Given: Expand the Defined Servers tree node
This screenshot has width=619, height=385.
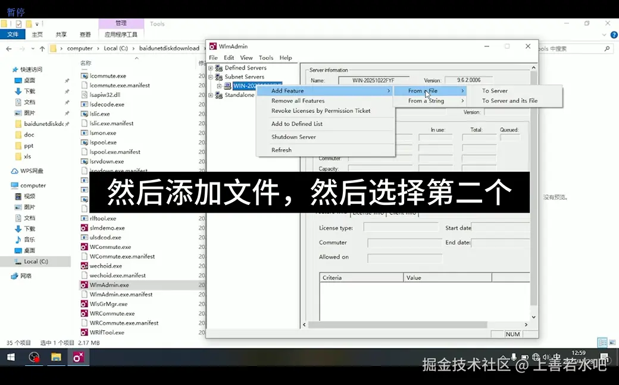Looking at the screenshot, I should pyautogui.click(x=211, y=68).
